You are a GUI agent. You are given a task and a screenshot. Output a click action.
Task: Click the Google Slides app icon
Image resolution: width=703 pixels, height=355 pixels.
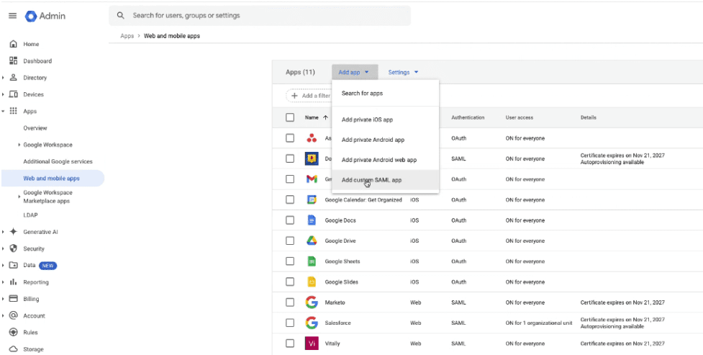(312, 282)
